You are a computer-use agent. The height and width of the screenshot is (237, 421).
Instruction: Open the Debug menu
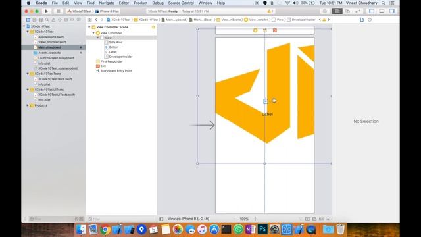(158, 3)
